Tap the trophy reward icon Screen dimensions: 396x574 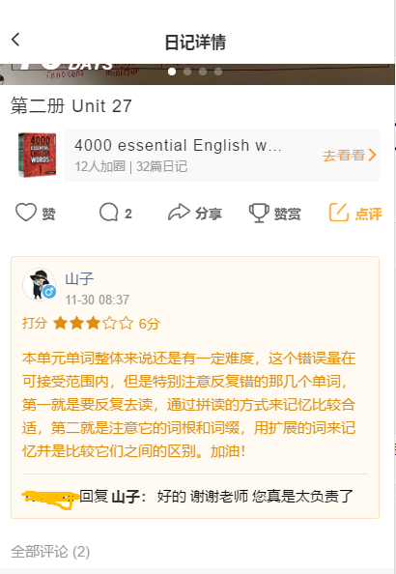[x=259, y=213]
